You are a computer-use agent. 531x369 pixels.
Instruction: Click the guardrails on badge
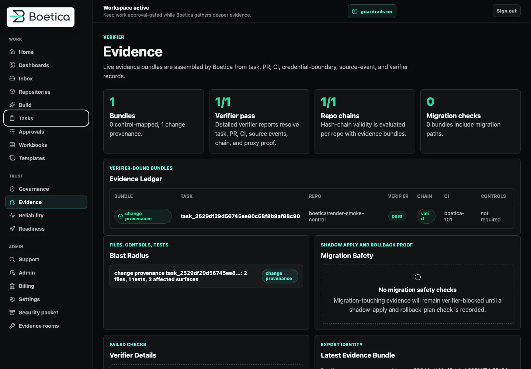(372, 11)
